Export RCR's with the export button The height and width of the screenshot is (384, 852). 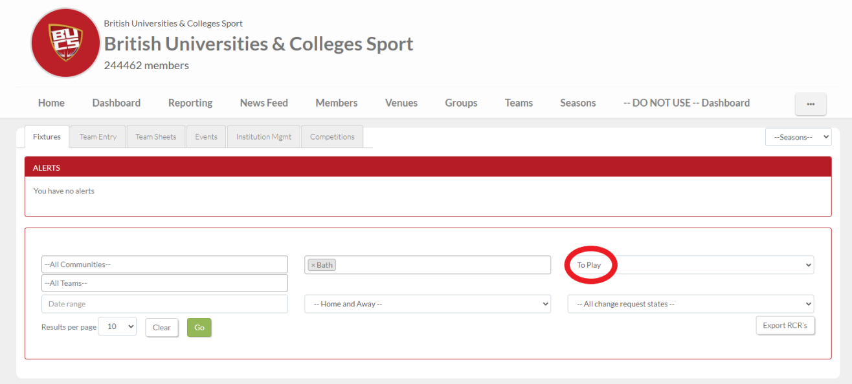785,325
